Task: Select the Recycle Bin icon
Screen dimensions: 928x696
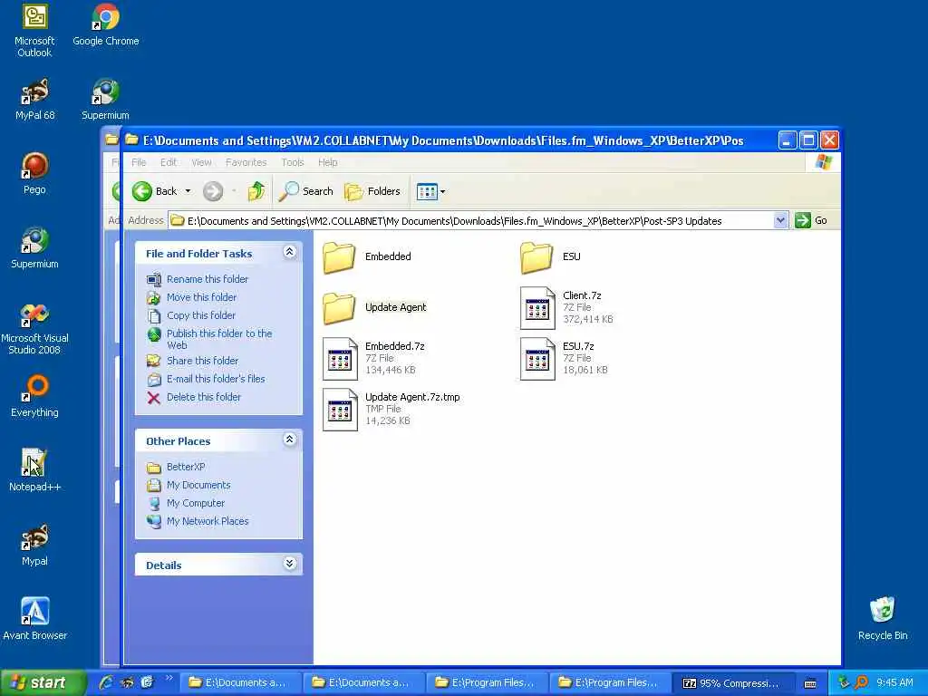Action: point(883,619)
